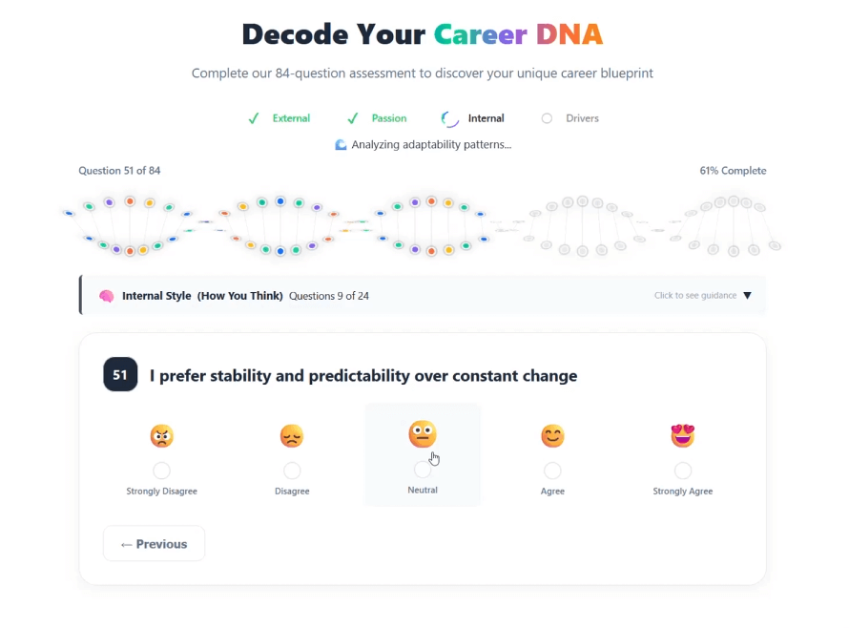
Task: Click the Disagree answer label
Action: click(x=292, y=492)
